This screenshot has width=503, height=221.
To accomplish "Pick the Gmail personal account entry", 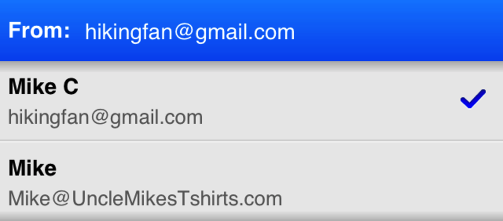I will [x=252, y=101].
